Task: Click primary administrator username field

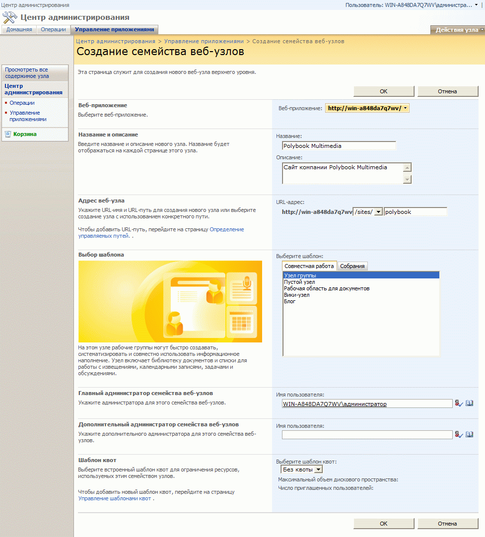Action: click(x=367, y=404)
